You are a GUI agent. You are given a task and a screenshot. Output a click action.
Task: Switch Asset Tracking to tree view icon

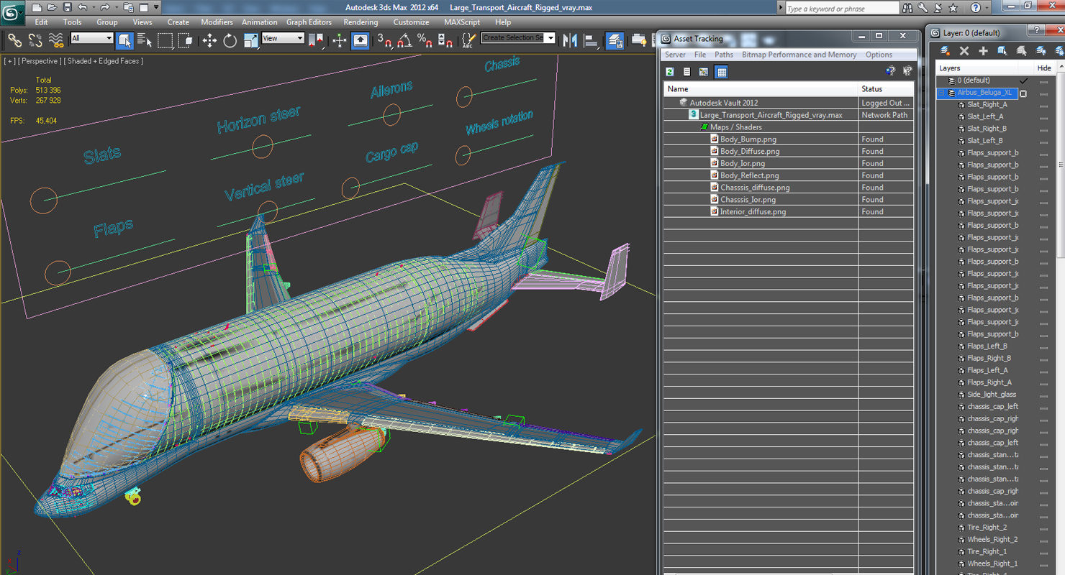[x=704, y=71]
